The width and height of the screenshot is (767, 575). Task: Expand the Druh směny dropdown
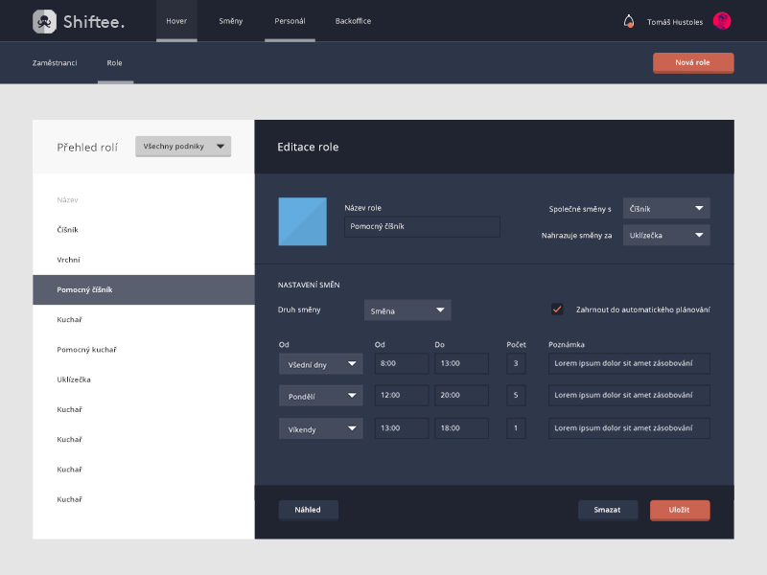pyautogui.click(x=407, y=310)
